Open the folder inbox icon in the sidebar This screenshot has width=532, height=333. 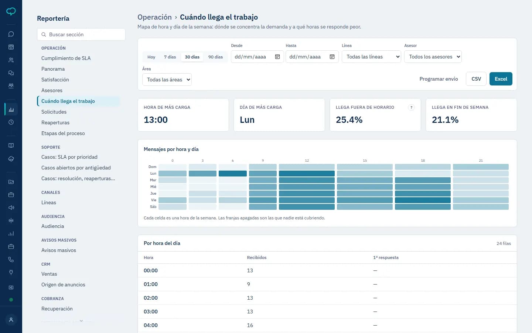click(11, 182)
